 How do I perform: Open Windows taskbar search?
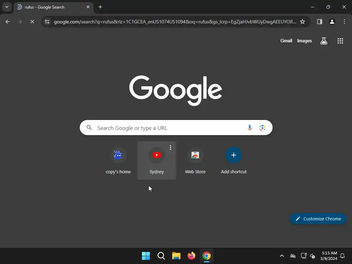pyautogui.click(x=161, y=256)
